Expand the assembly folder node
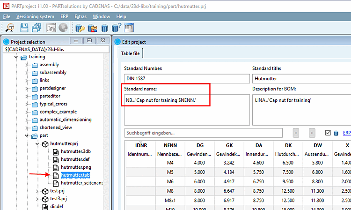351x210 pixels. (x=26, y=65)
